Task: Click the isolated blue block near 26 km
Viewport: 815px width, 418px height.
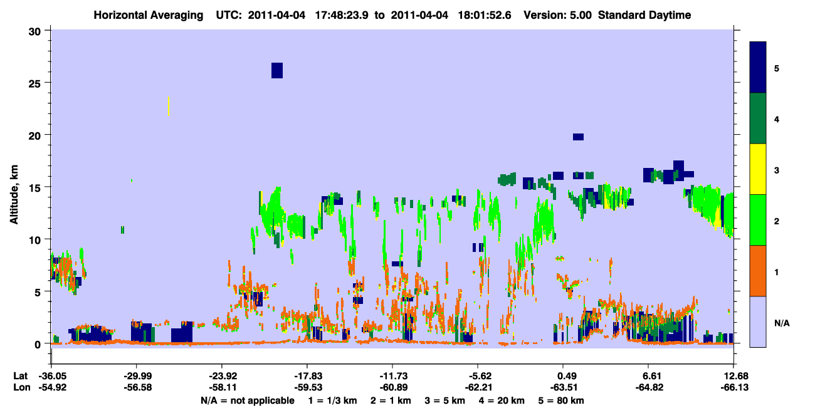Action: pyautogui.click(x=277, y=70)
